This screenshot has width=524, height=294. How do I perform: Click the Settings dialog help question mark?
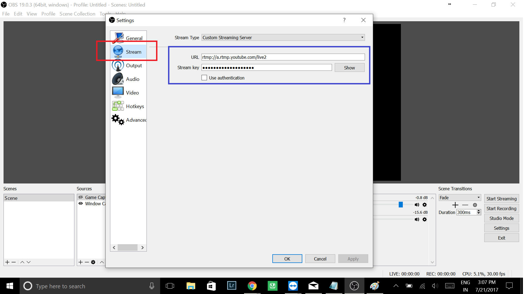coord(345,20)
